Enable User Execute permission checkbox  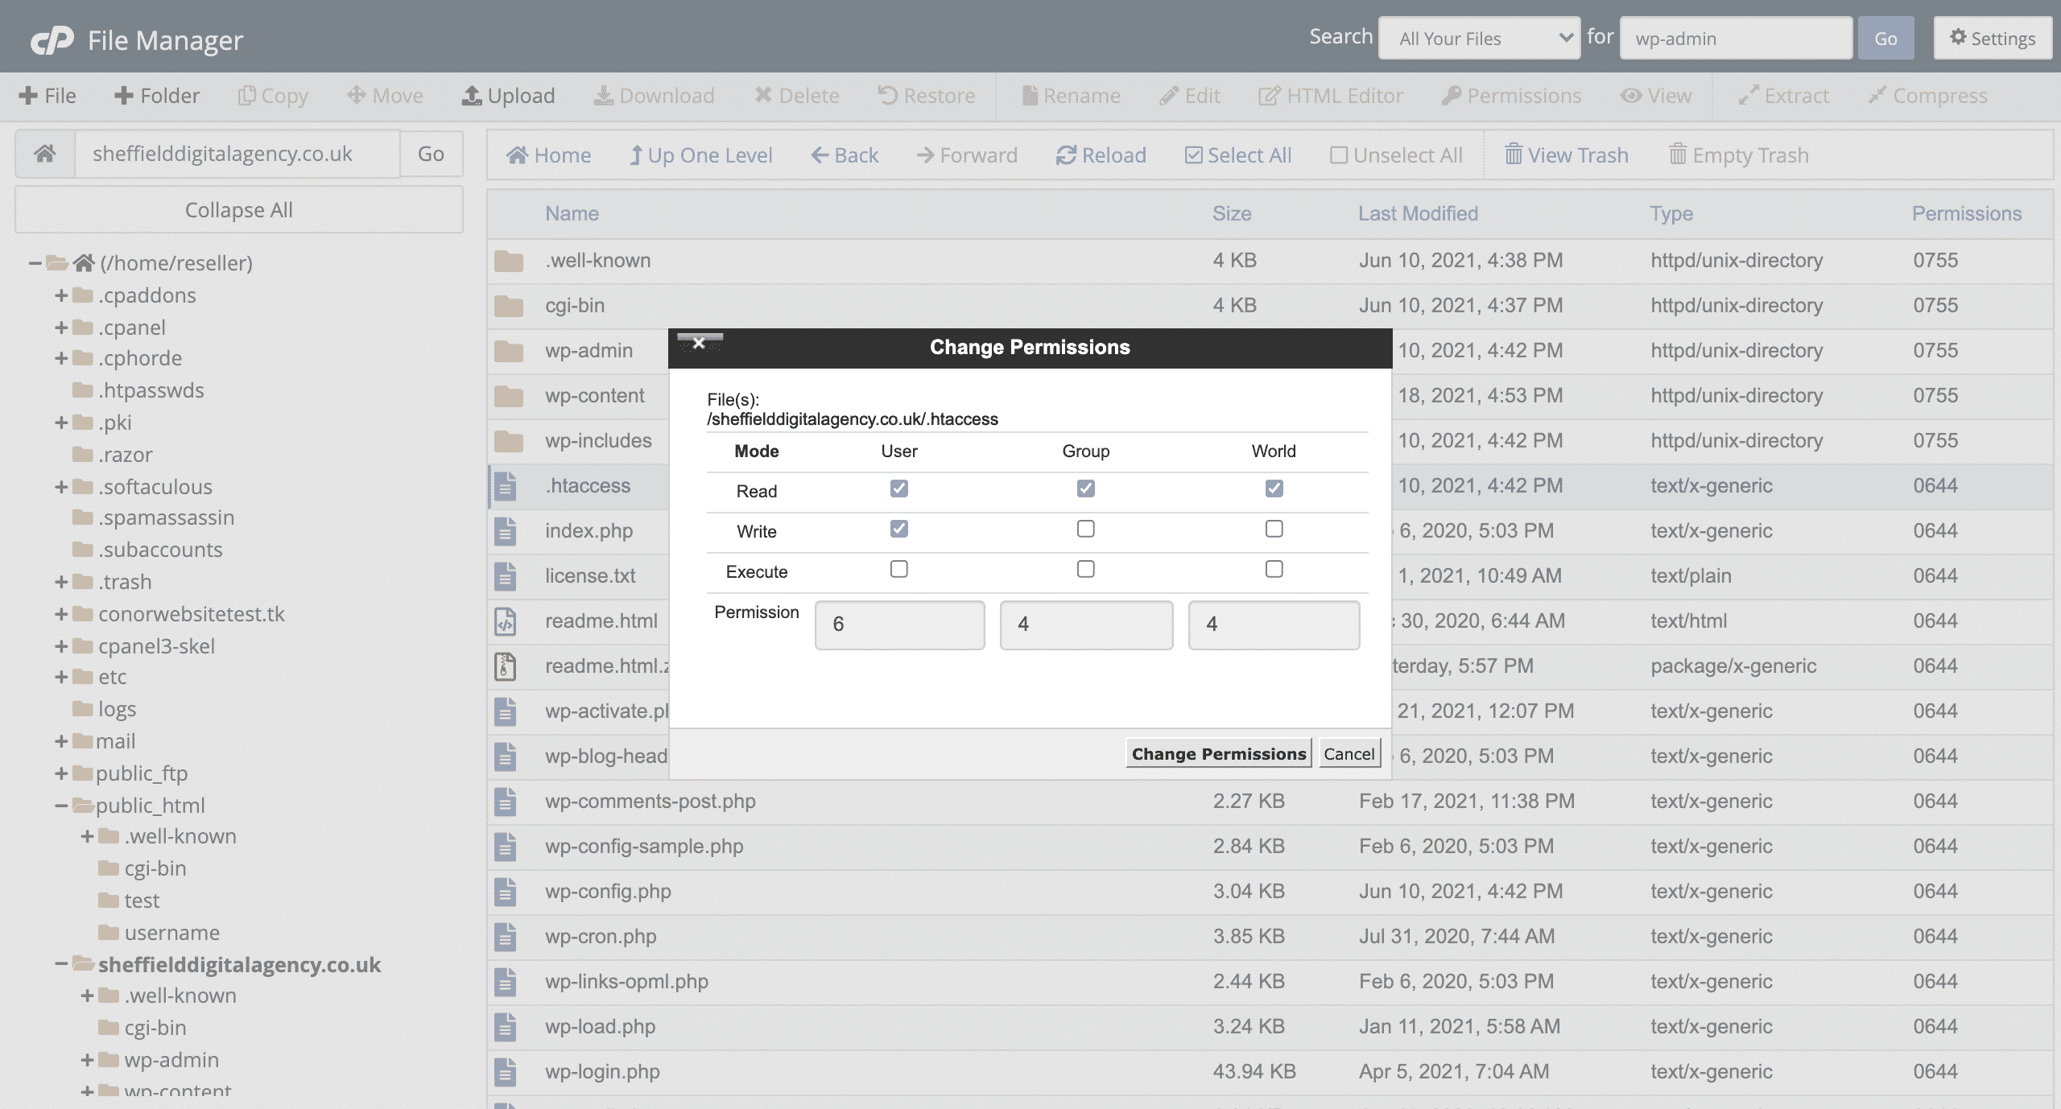pyautogui.click(x=899, y=569)
